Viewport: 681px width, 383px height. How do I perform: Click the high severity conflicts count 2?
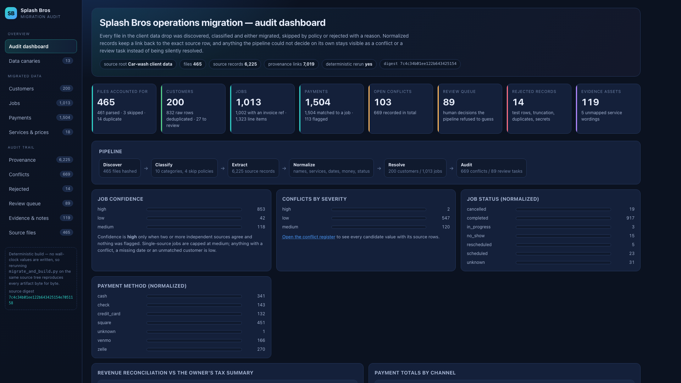pos(448,209)
